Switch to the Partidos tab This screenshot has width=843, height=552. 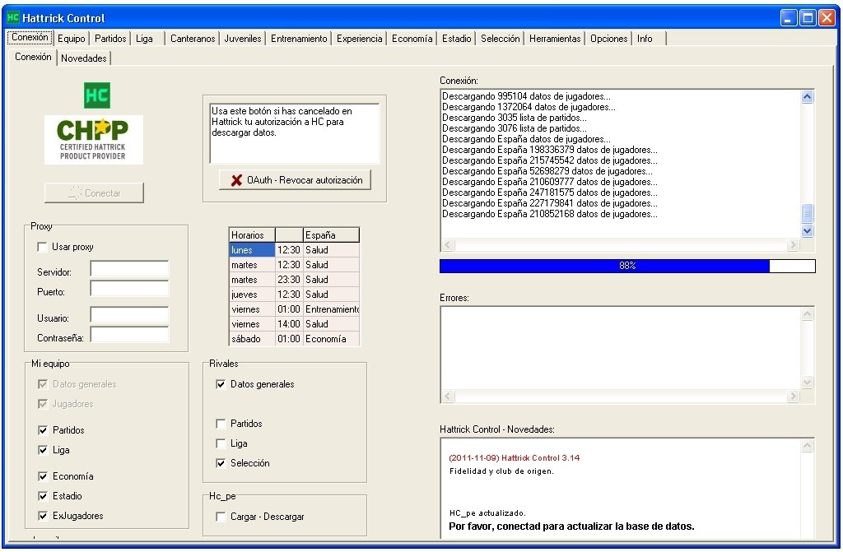click(110, 39)
